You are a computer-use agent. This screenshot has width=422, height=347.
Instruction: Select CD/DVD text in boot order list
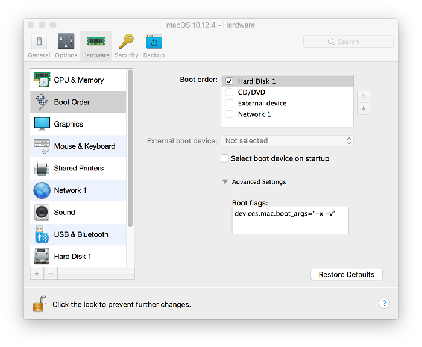(251, 92)
